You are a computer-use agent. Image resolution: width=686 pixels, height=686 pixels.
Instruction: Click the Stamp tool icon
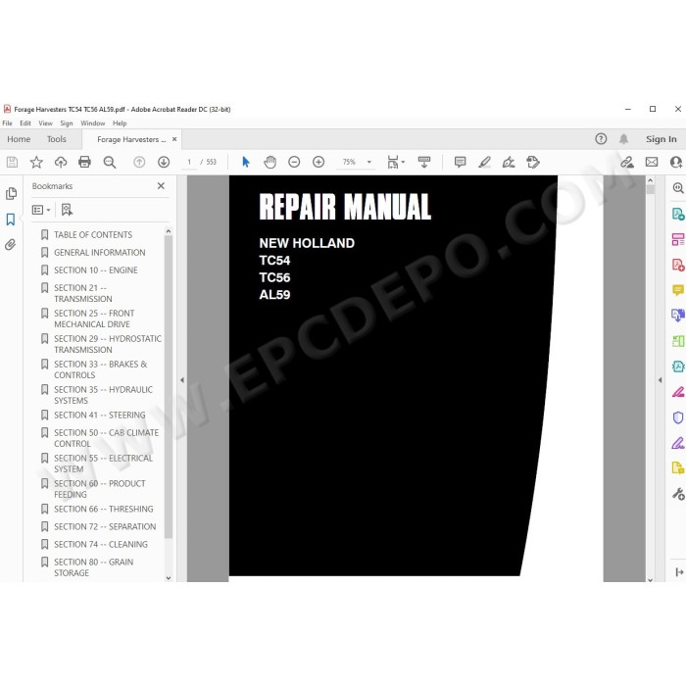tap(533, 163)
